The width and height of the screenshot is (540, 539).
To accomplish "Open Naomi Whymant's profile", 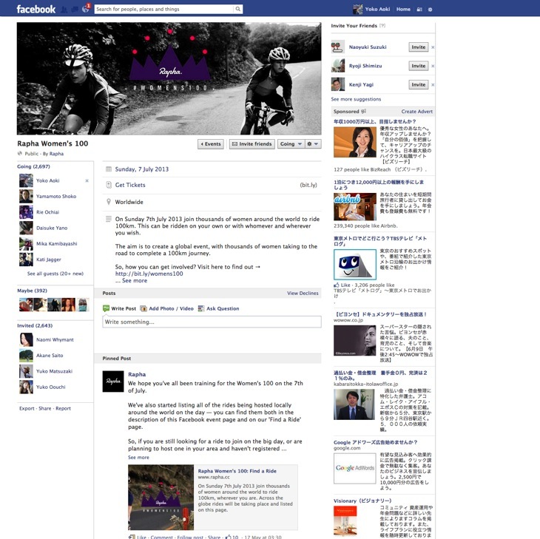I will 55,339.
